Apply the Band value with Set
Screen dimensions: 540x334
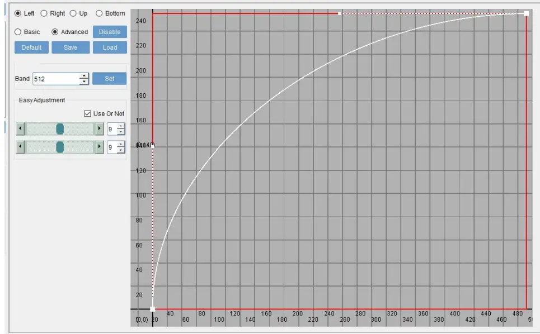point(109,78)
